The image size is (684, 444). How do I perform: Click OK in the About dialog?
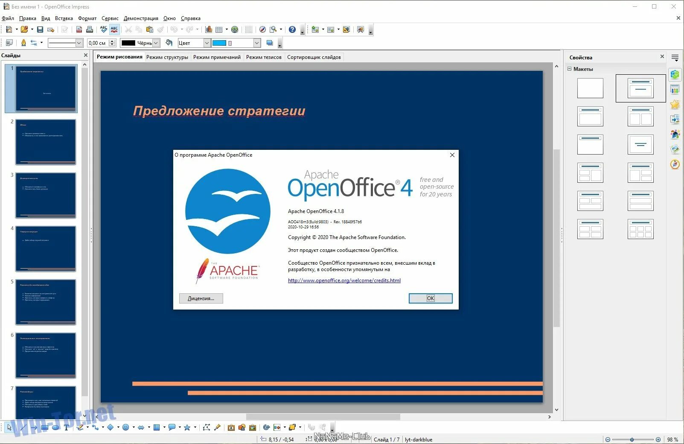[x=431, y=298]
